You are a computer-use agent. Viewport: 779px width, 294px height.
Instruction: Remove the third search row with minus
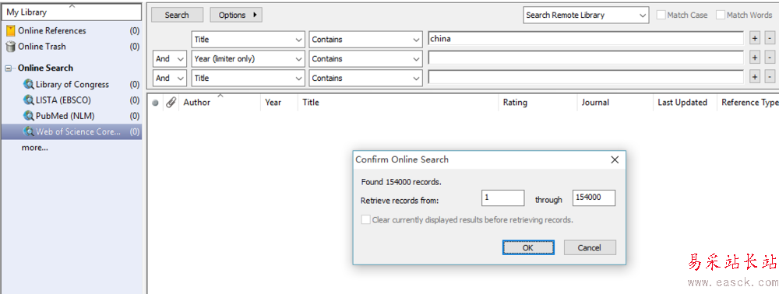click(x=770, y=77)
